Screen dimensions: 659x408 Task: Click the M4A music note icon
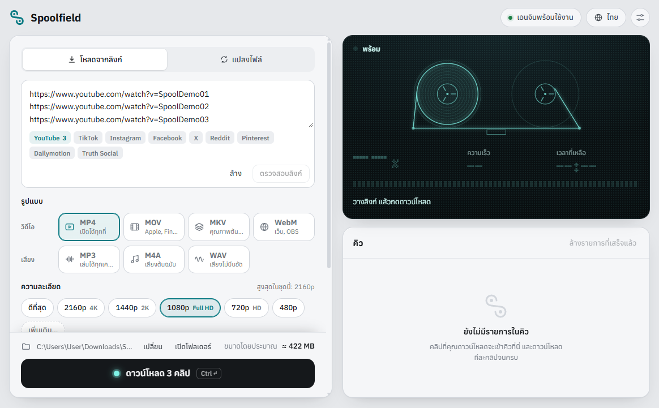click(135, 260)
